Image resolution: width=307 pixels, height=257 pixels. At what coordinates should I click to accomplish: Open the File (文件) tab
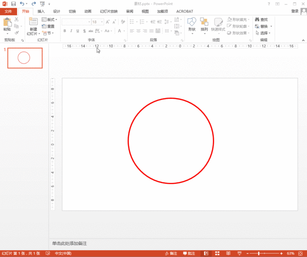point(8,12)
